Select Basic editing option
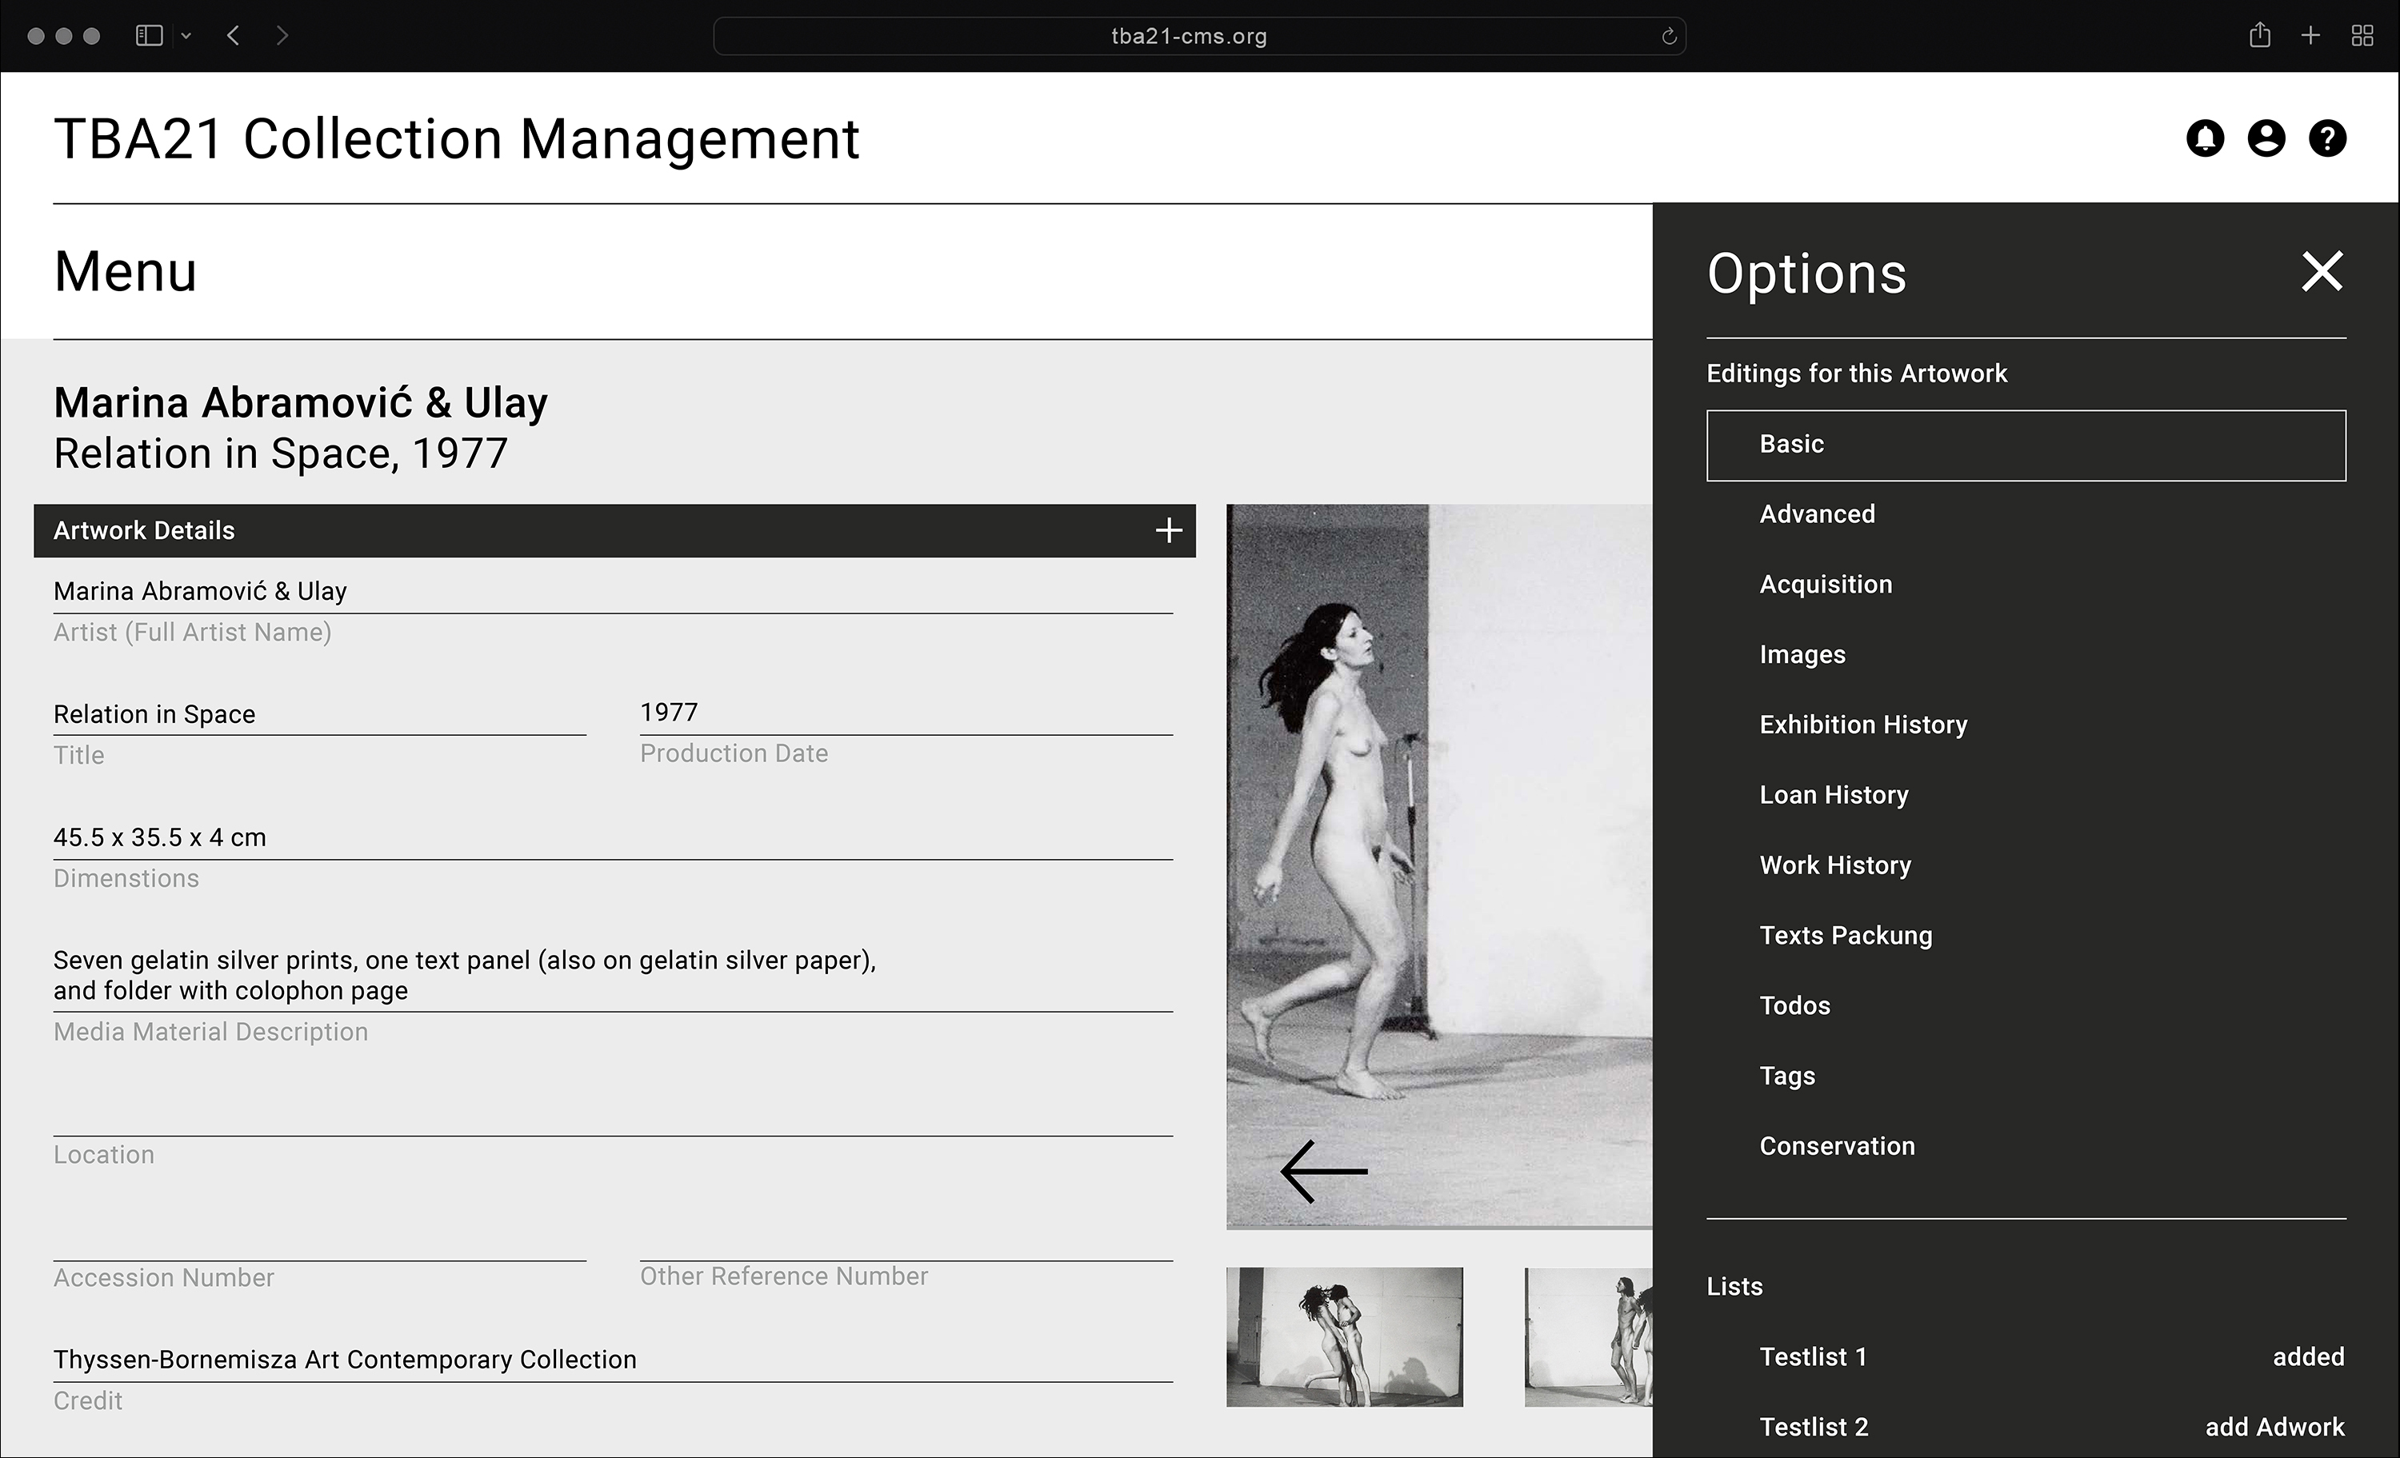 (x=2026, y=445)
